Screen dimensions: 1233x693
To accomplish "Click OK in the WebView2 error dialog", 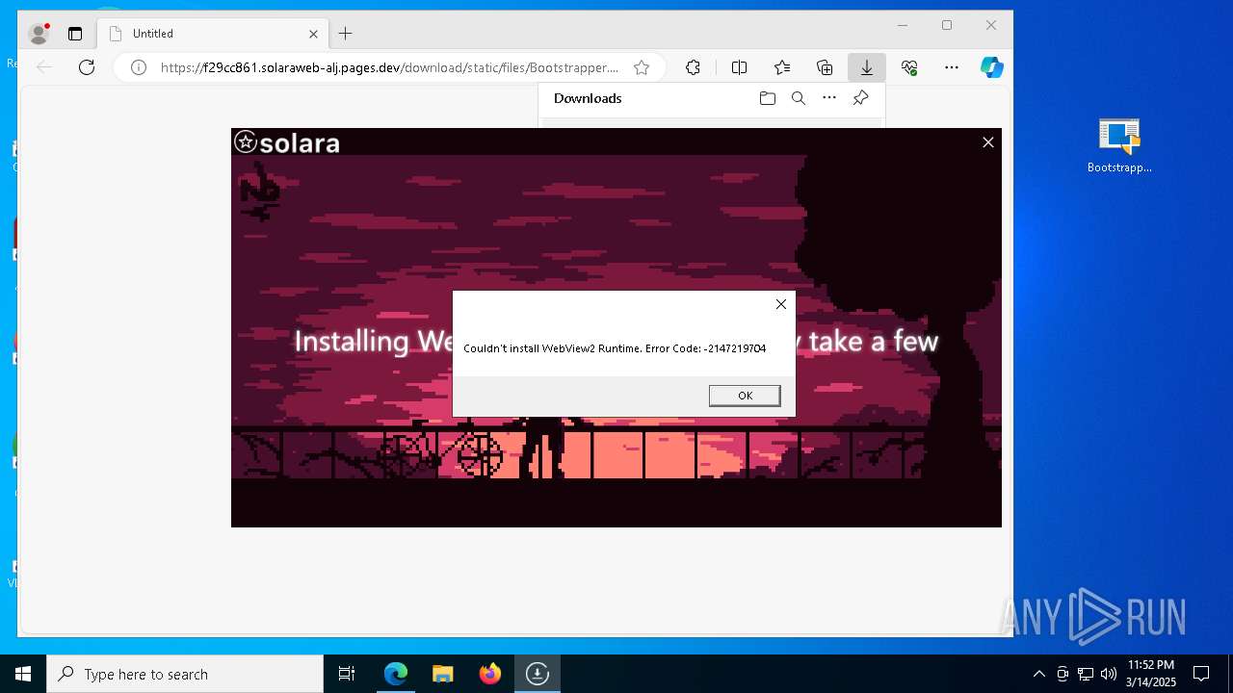I will click(x=745, y=396).
